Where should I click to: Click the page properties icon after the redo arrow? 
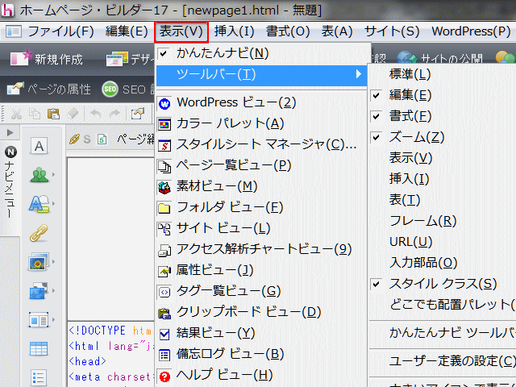coord(138,114)
